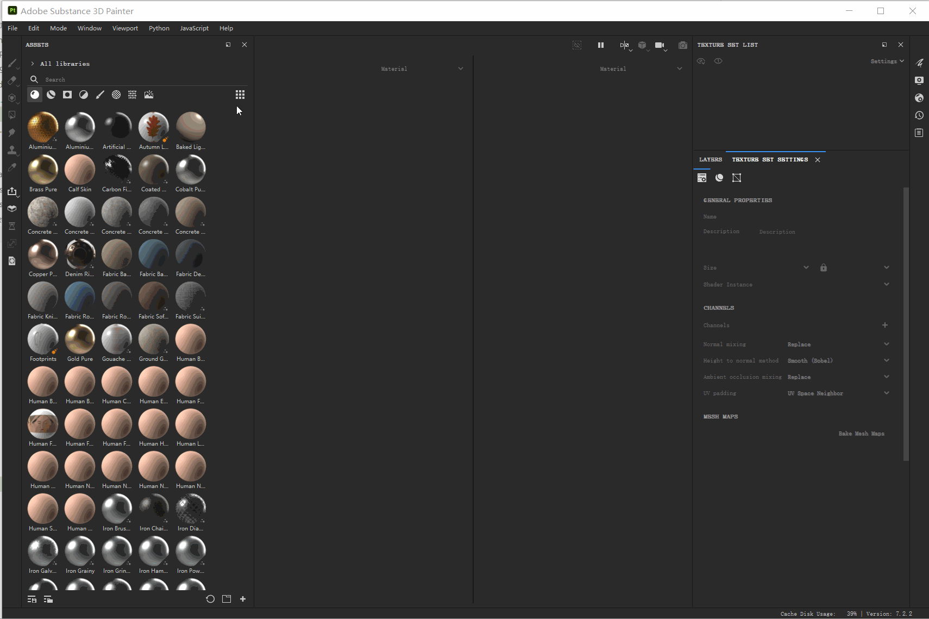This screenshot has height=619, width=929.
Task: Open the UV padding dropdown
Action: pyautogui.click(x=838, y=393)
